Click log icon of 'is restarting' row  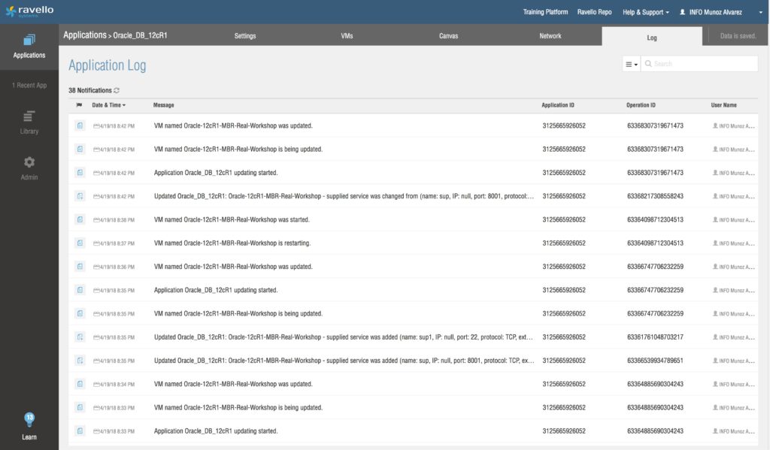tap(79, 243)
